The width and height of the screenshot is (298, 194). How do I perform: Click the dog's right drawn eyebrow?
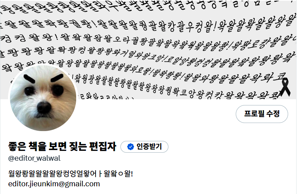(x=57, y=78)
